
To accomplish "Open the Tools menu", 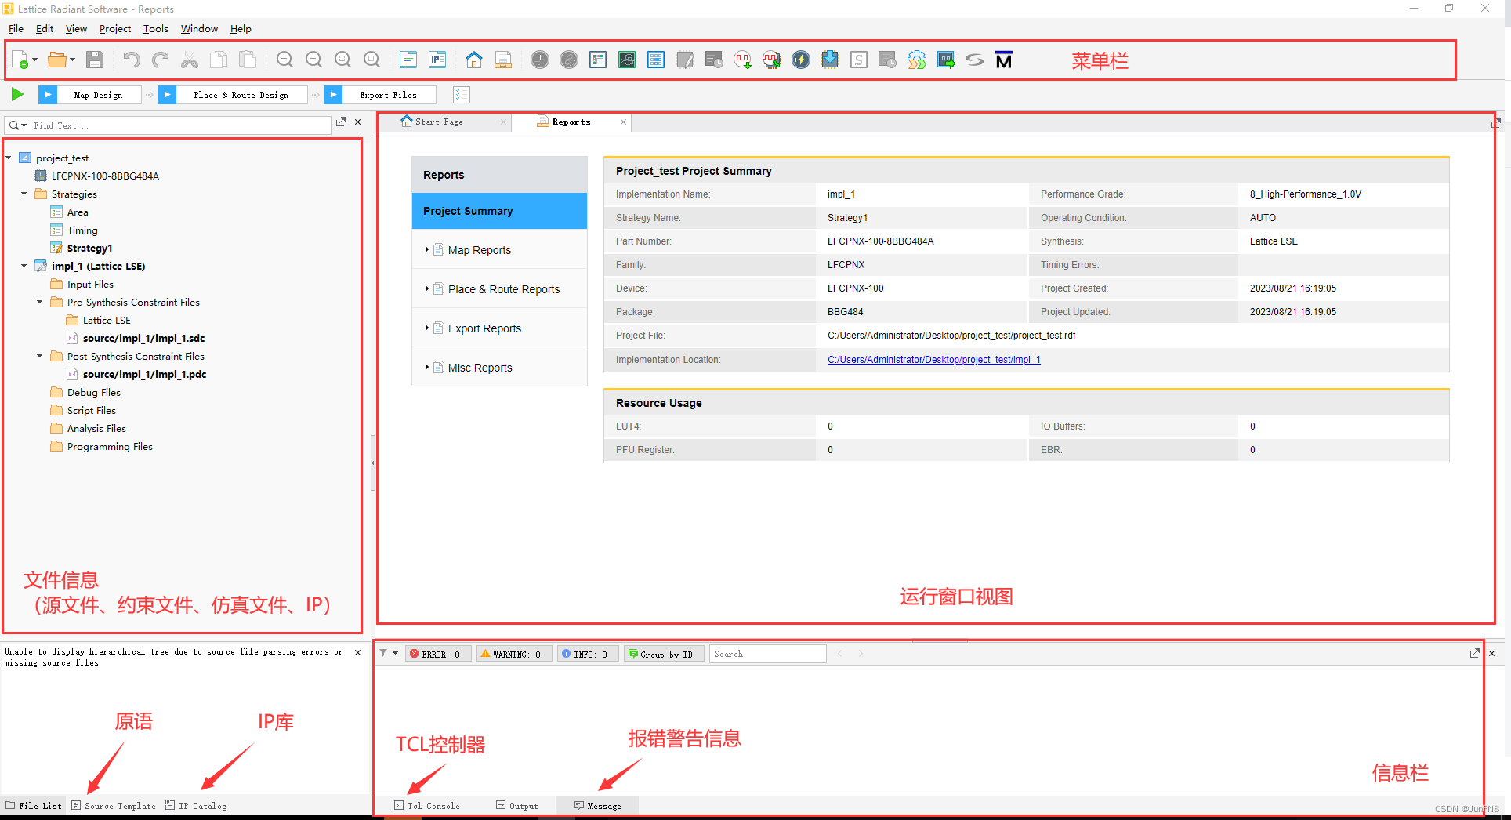I will point(156,29).
